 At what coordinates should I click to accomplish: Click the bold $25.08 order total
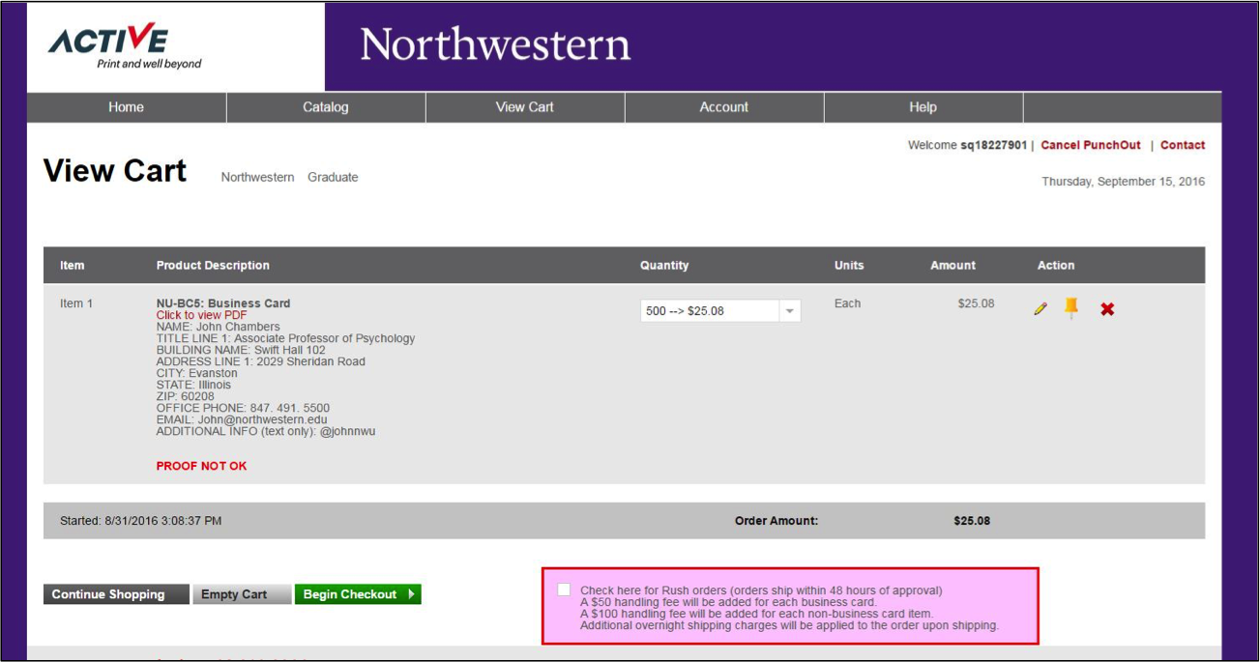pyautogui.click(x=972, y=521)
